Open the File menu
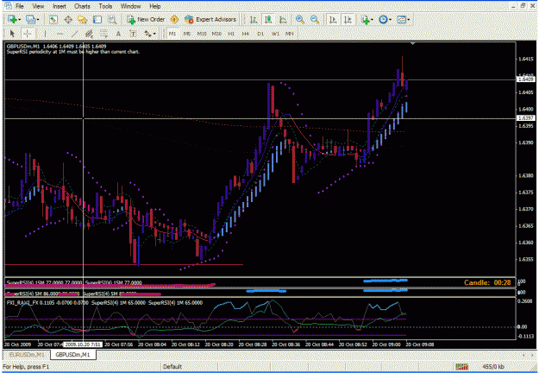Screen dimensions: 539x373 [20, 6]
